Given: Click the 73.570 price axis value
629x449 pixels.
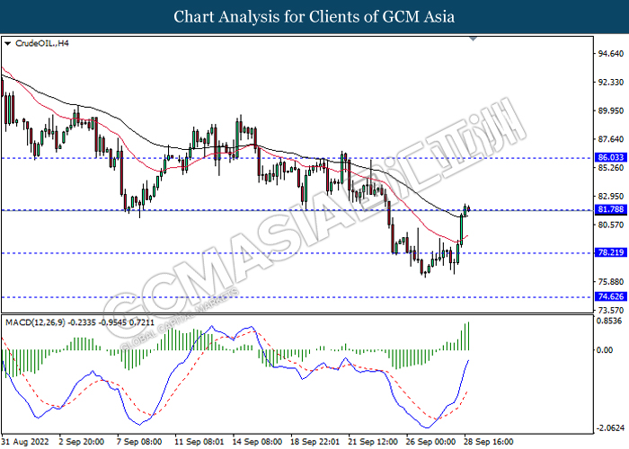Looking at the screenshot, I should click(x=611, y=311).
